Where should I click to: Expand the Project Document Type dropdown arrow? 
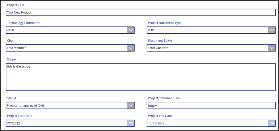click(272, 30)
